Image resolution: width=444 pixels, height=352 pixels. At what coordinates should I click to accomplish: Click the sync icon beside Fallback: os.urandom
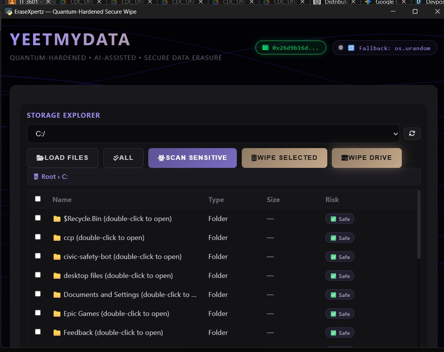click(x=351, y=48)
